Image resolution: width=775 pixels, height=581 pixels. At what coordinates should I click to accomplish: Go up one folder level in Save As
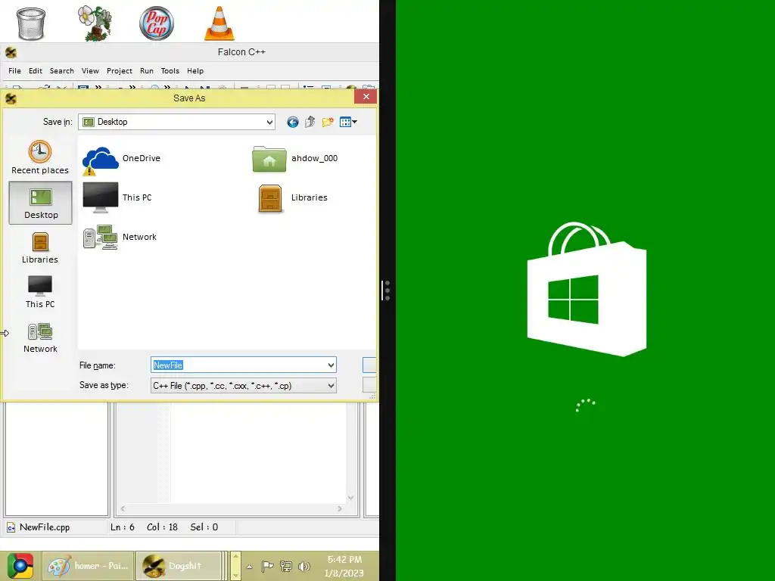click(310, 122)
